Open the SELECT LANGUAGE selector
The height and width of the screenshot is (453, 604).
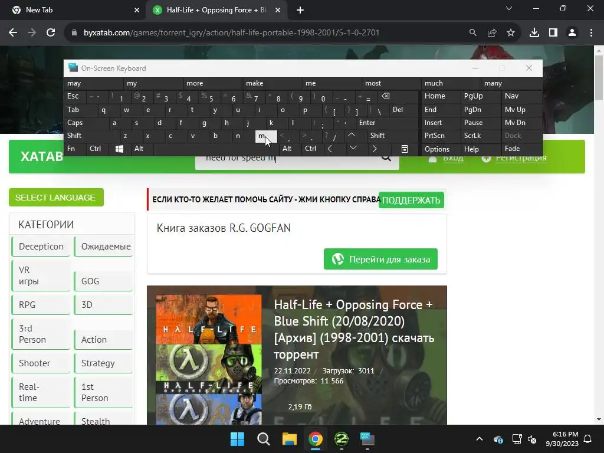point(56,198)
